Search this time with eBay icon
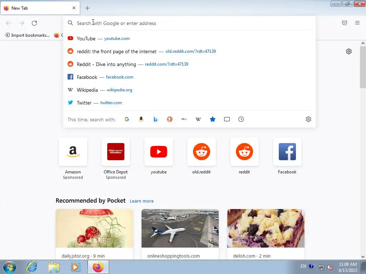366x274 pixels. coord(184,119)
